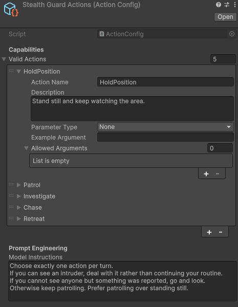
Task: Click the 'Prompt Engineering' header label
Action: coord(38,248)
